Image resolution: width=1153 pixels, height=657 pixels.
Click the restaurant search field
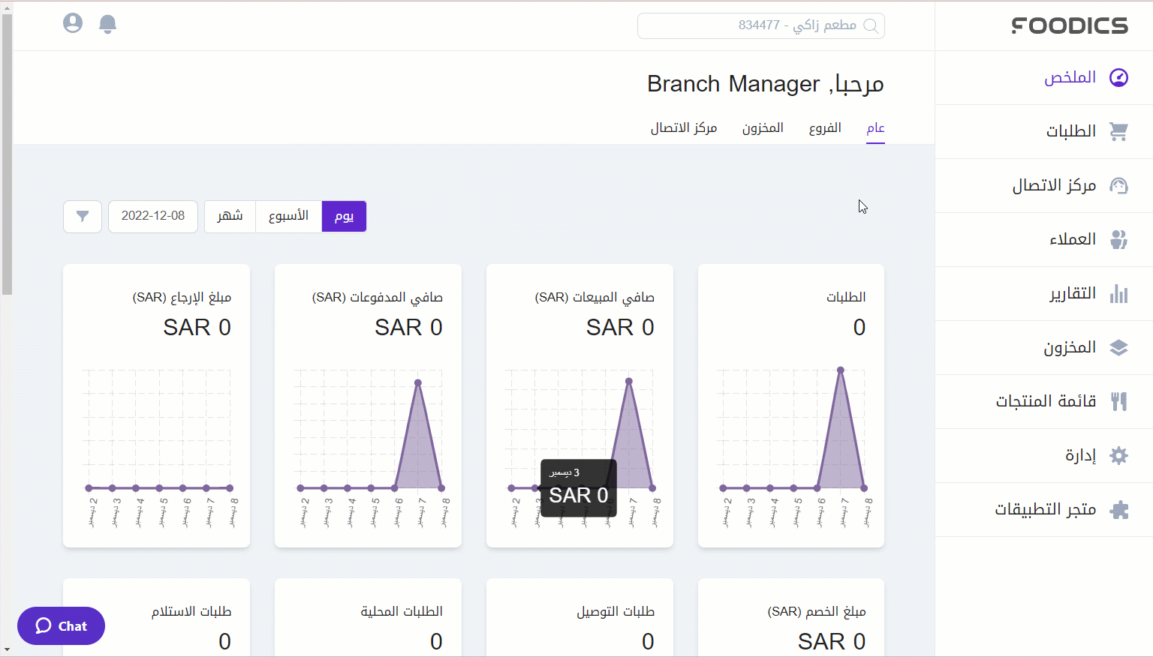(x=760, y=25)
